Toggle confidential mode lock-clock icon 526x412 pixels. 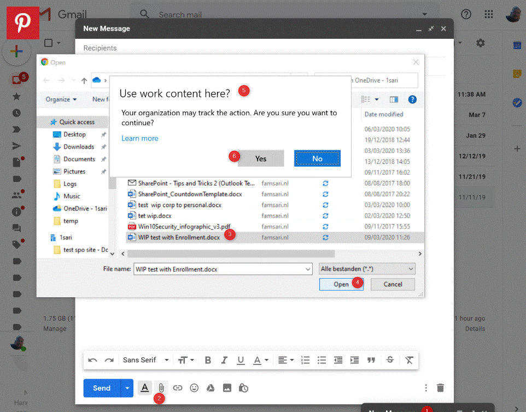[x=243, y=388]
